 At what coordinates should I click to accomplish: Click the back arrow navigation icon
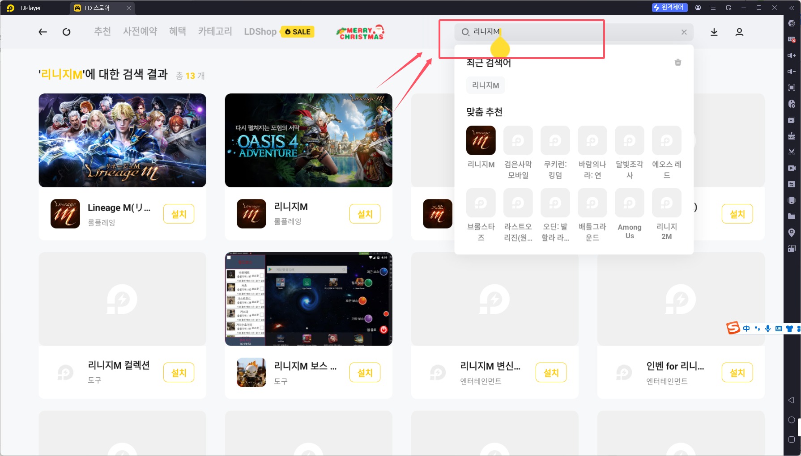point(43,32)
